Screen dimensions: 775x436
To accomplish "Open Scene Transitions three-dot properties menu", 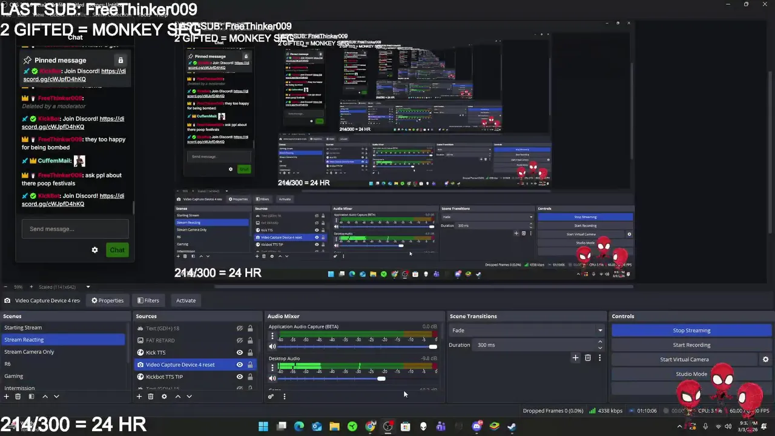I will click(x=600, y=358).
